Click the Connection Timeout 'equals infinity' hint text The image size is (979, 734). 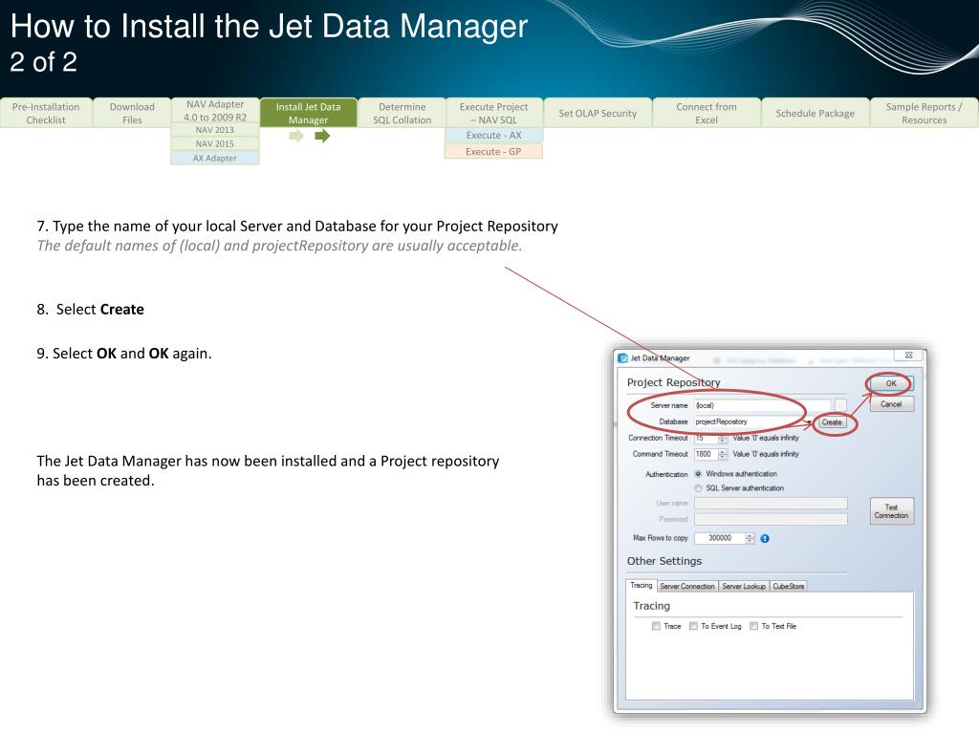(766, 438)
